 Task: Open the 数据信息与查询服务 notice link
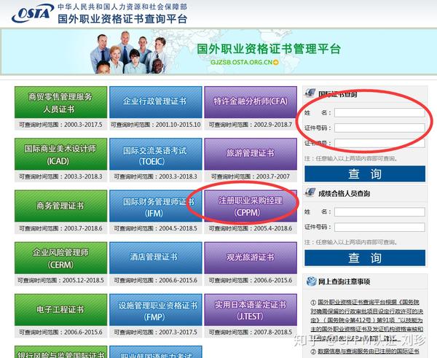click(369, 351)
